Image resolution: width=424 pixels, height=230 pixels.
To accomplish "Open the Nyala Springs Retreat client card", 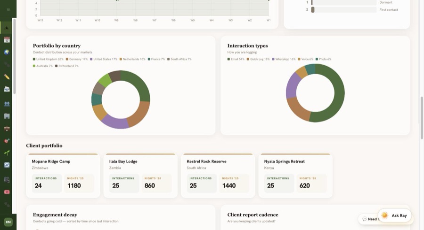I will click(295, 176).
